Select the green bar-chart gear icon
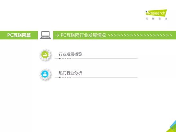The image size is (176, 132). click(x=45, y=55)
